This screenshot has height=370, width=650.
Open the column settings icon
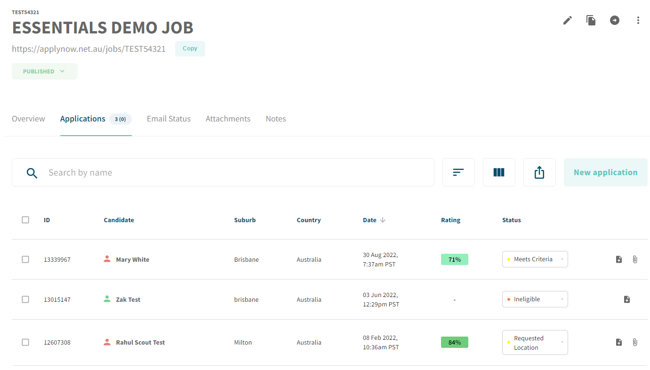[499, 172]
